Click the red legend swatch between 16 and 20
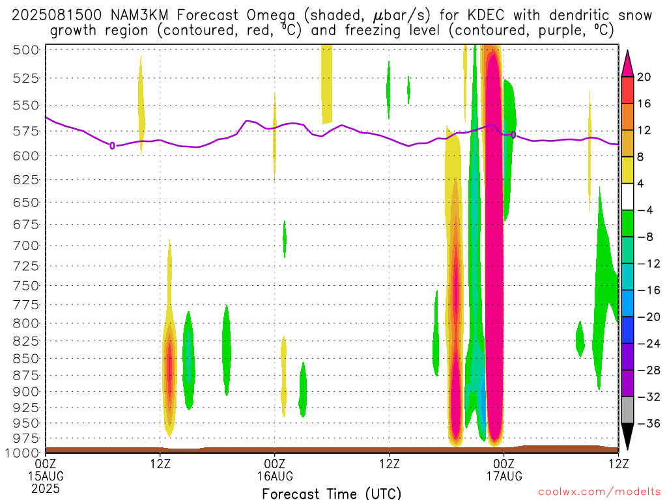The width and height of the screenshot is (667, 500). tap(627, 90)
